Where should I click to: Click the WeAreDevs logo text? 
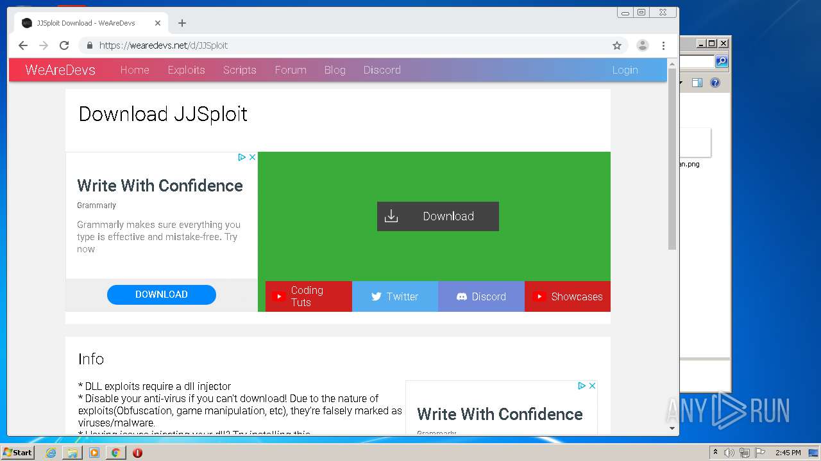coord(60,70)
